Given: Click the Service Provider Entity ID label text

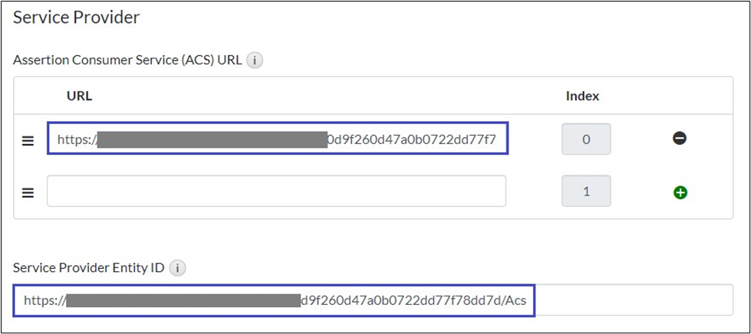Looking at the screenshot, I should 90,268.
